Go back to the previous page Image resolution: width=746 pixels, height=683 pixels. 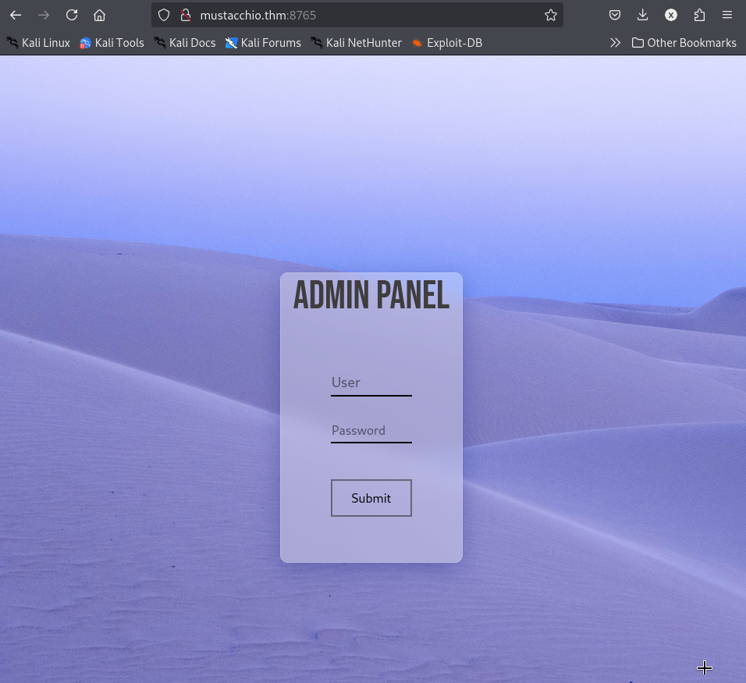[16, 16]
